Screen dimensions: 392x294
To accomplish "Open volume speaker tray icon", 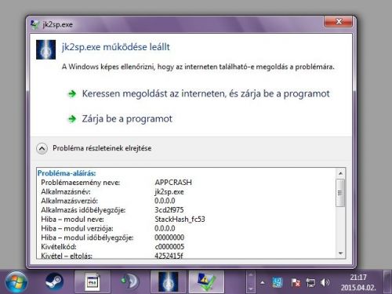I will (325, 282).
